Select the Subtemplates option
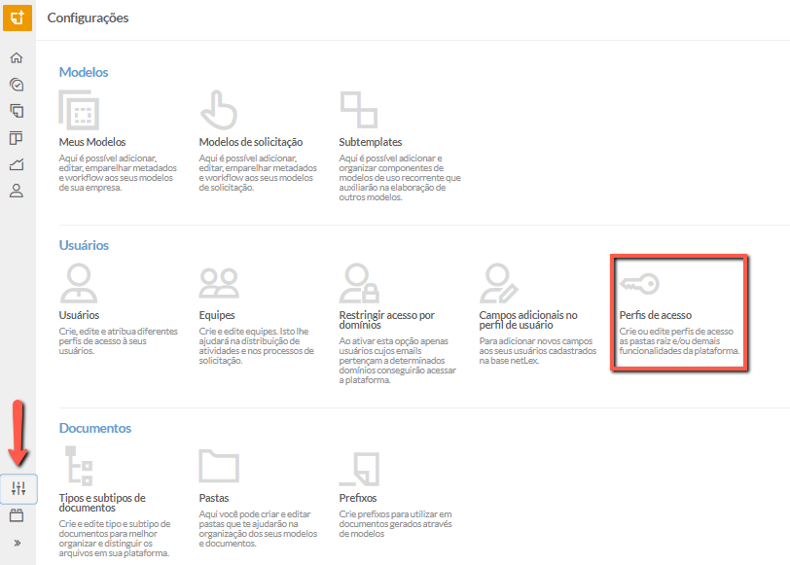 371,142
